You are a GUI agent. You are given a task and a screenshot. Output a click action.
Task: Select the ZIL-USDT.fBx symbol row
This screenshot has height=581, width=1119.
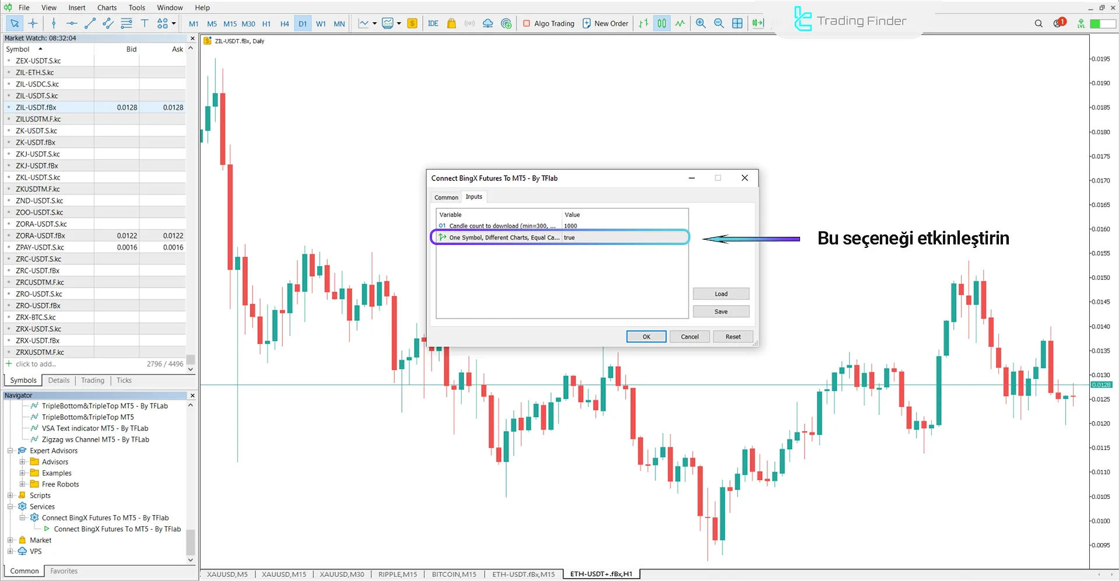coord(94,107)
